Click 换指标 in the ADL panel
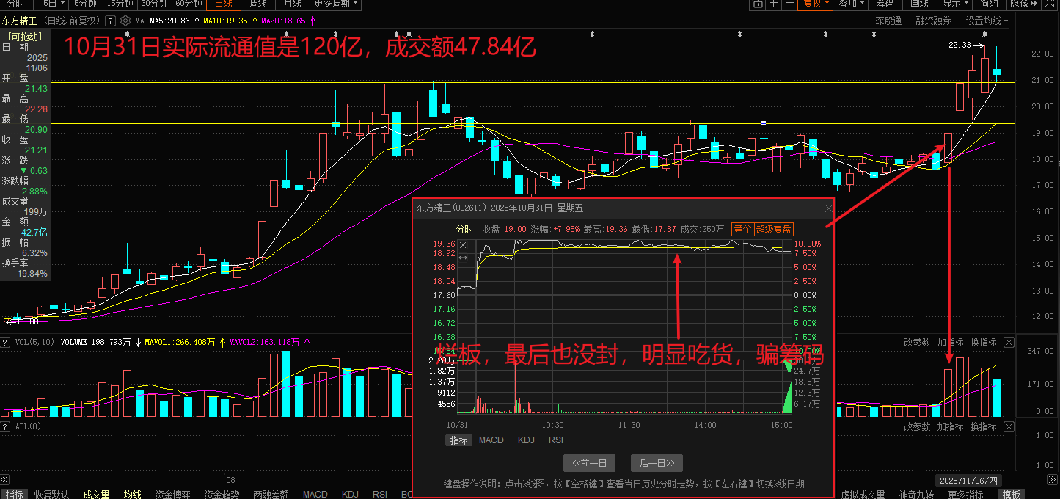 984,426
